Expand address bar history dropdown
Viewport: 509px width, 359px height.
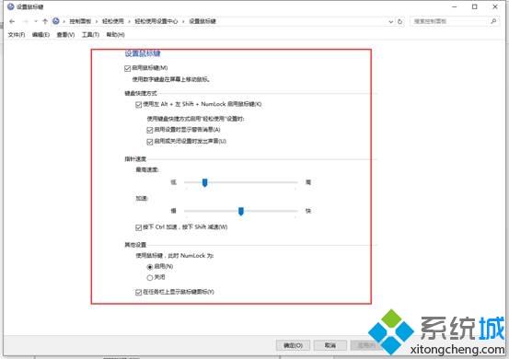click(x=391, y=21)
